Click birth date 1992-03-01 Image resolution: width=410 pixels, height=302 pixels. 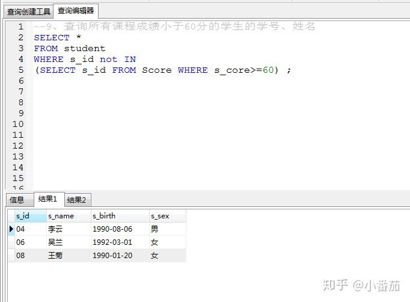click(120, 242)
